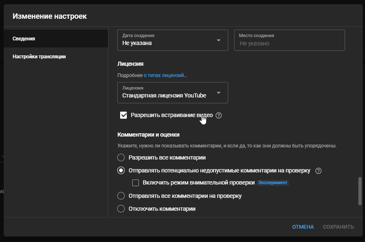365x242 pixels.
Task: Click dropdown arrow in Лицензия field
Action: click(219, 92)
